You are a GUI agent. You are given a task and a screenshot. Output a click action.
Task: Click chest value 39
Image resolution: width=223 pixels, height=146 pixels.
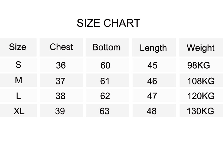[x=60, y=111]
